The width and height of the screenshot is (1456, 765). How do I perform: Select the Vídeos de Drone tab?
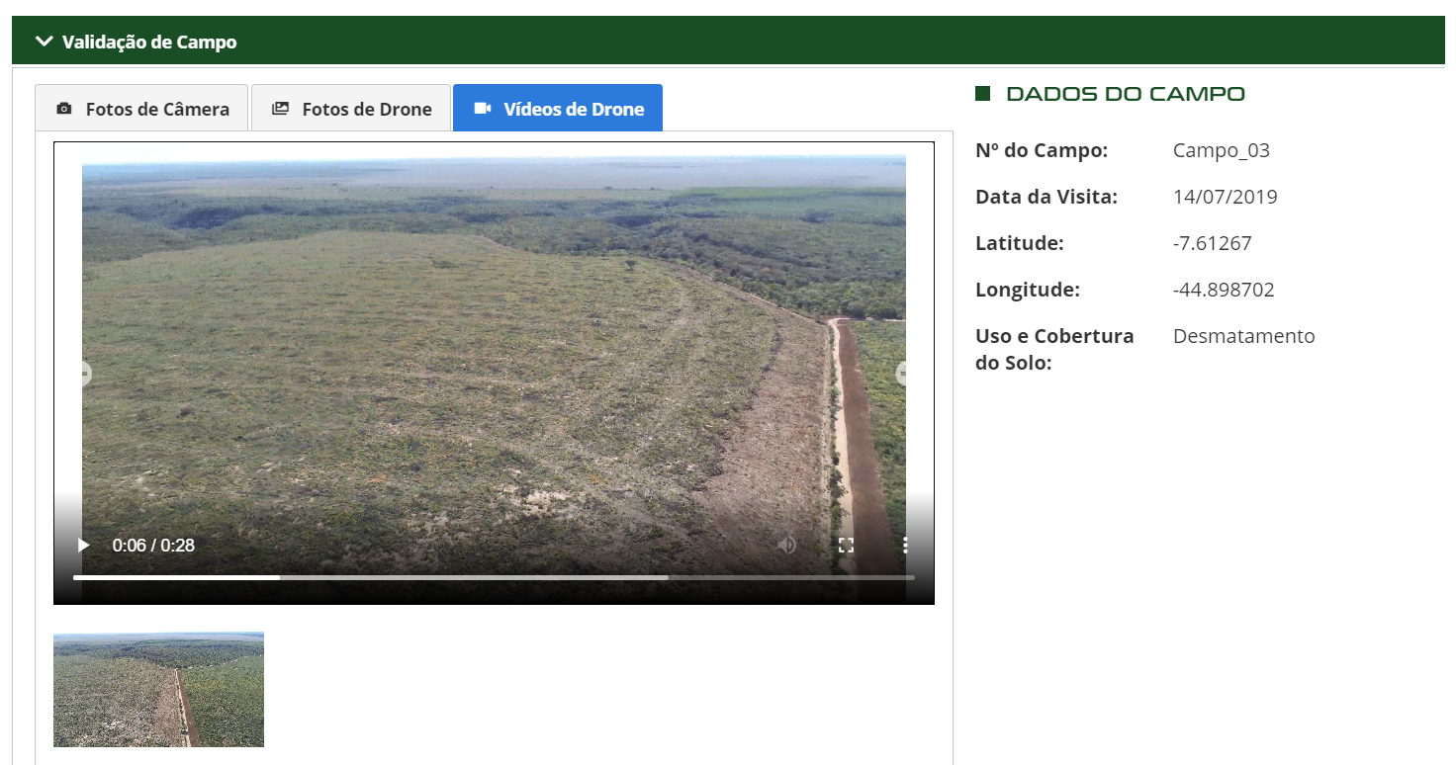[558, 109]
